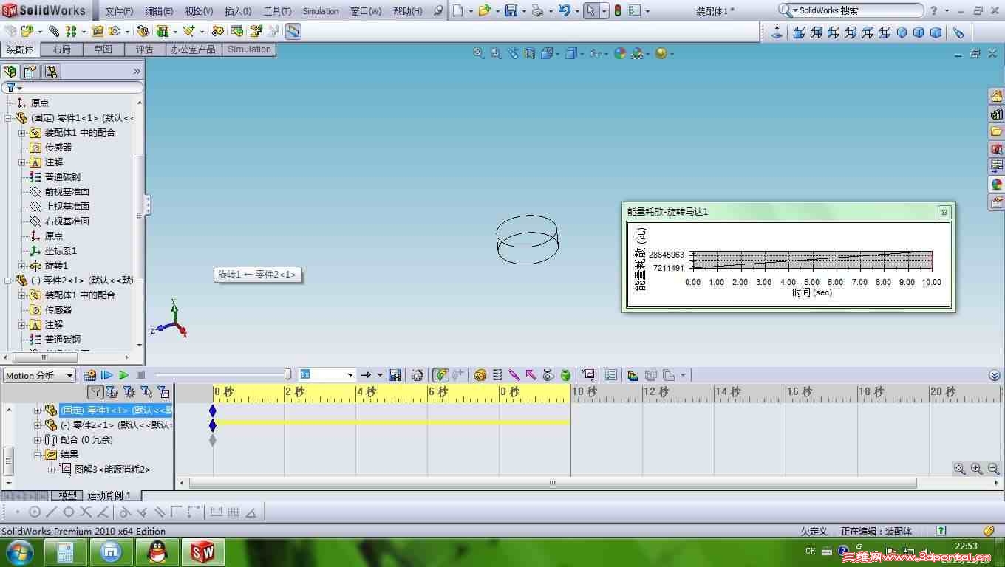
Task: Open the 编辑(E) menu
Action: click(x=159, y=11)
